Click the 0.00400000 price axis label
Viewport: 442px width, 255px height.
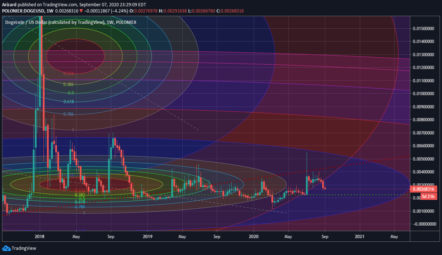point(424,172)
